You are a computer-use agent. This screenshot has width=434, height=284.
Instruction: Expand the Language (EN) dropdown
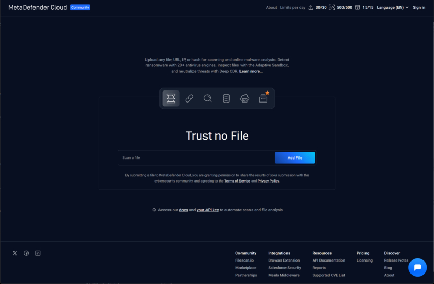[393, 7]
